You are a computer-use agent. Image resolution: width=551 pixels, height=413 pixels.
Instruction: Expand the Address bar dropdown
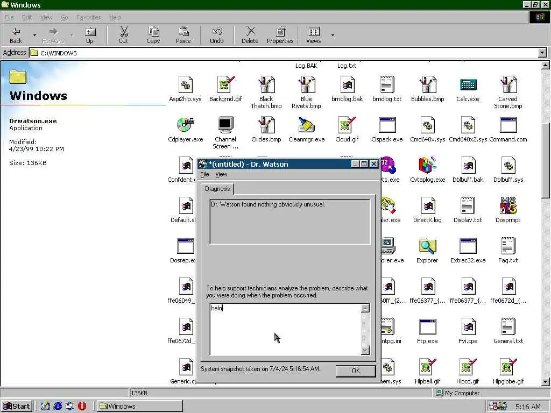(x=542, y=53)
